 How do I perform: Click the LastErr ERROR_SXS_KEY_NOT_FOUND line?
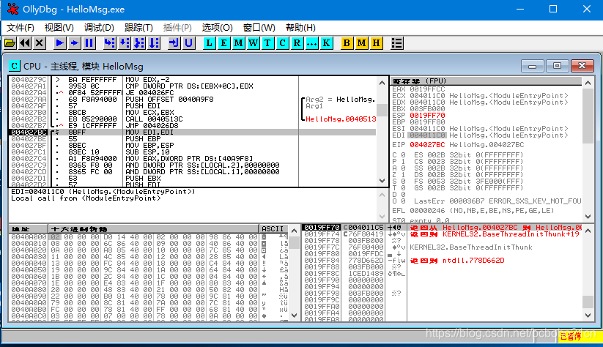click(497, 201)
